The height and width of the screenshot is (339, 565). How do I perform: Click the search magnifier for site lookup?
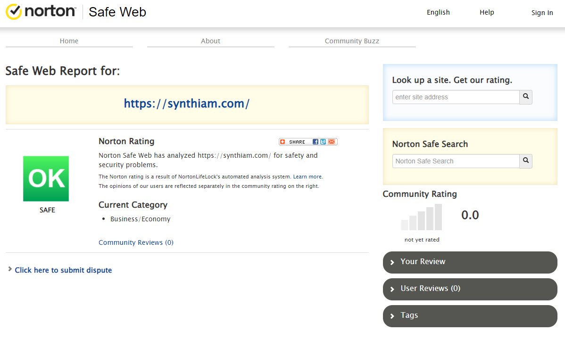[x=526, y=97]
